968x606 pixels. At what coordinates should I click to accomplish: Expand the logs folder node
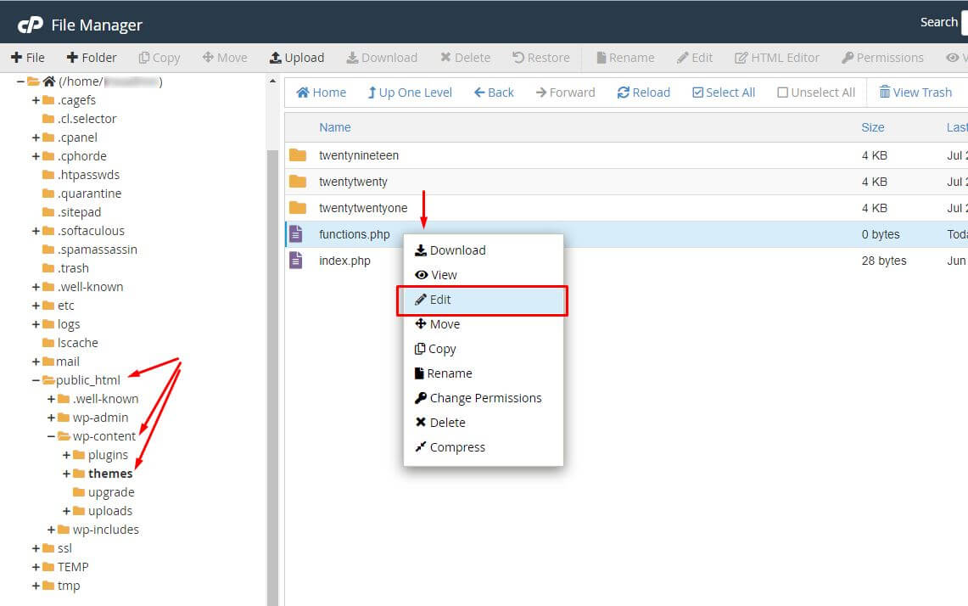(x=36, y=324)
